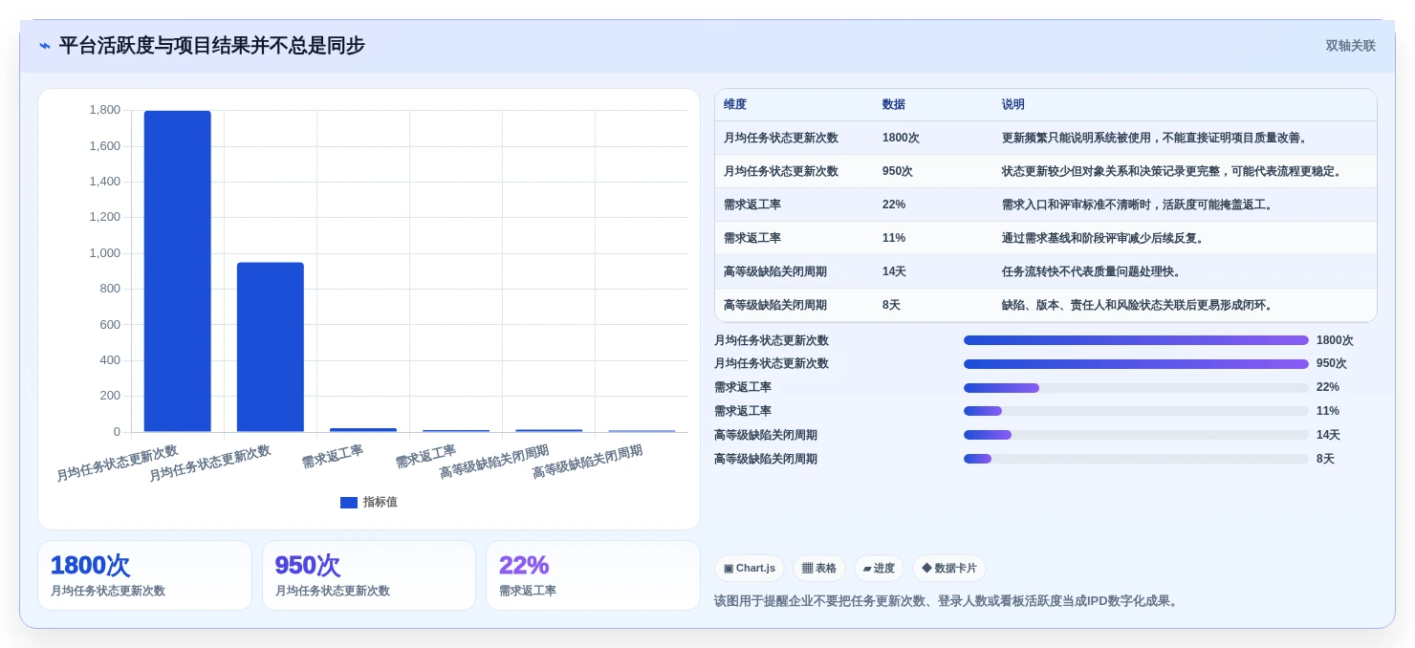
Task: Open the 1800次 summary card
Action: 144,575
